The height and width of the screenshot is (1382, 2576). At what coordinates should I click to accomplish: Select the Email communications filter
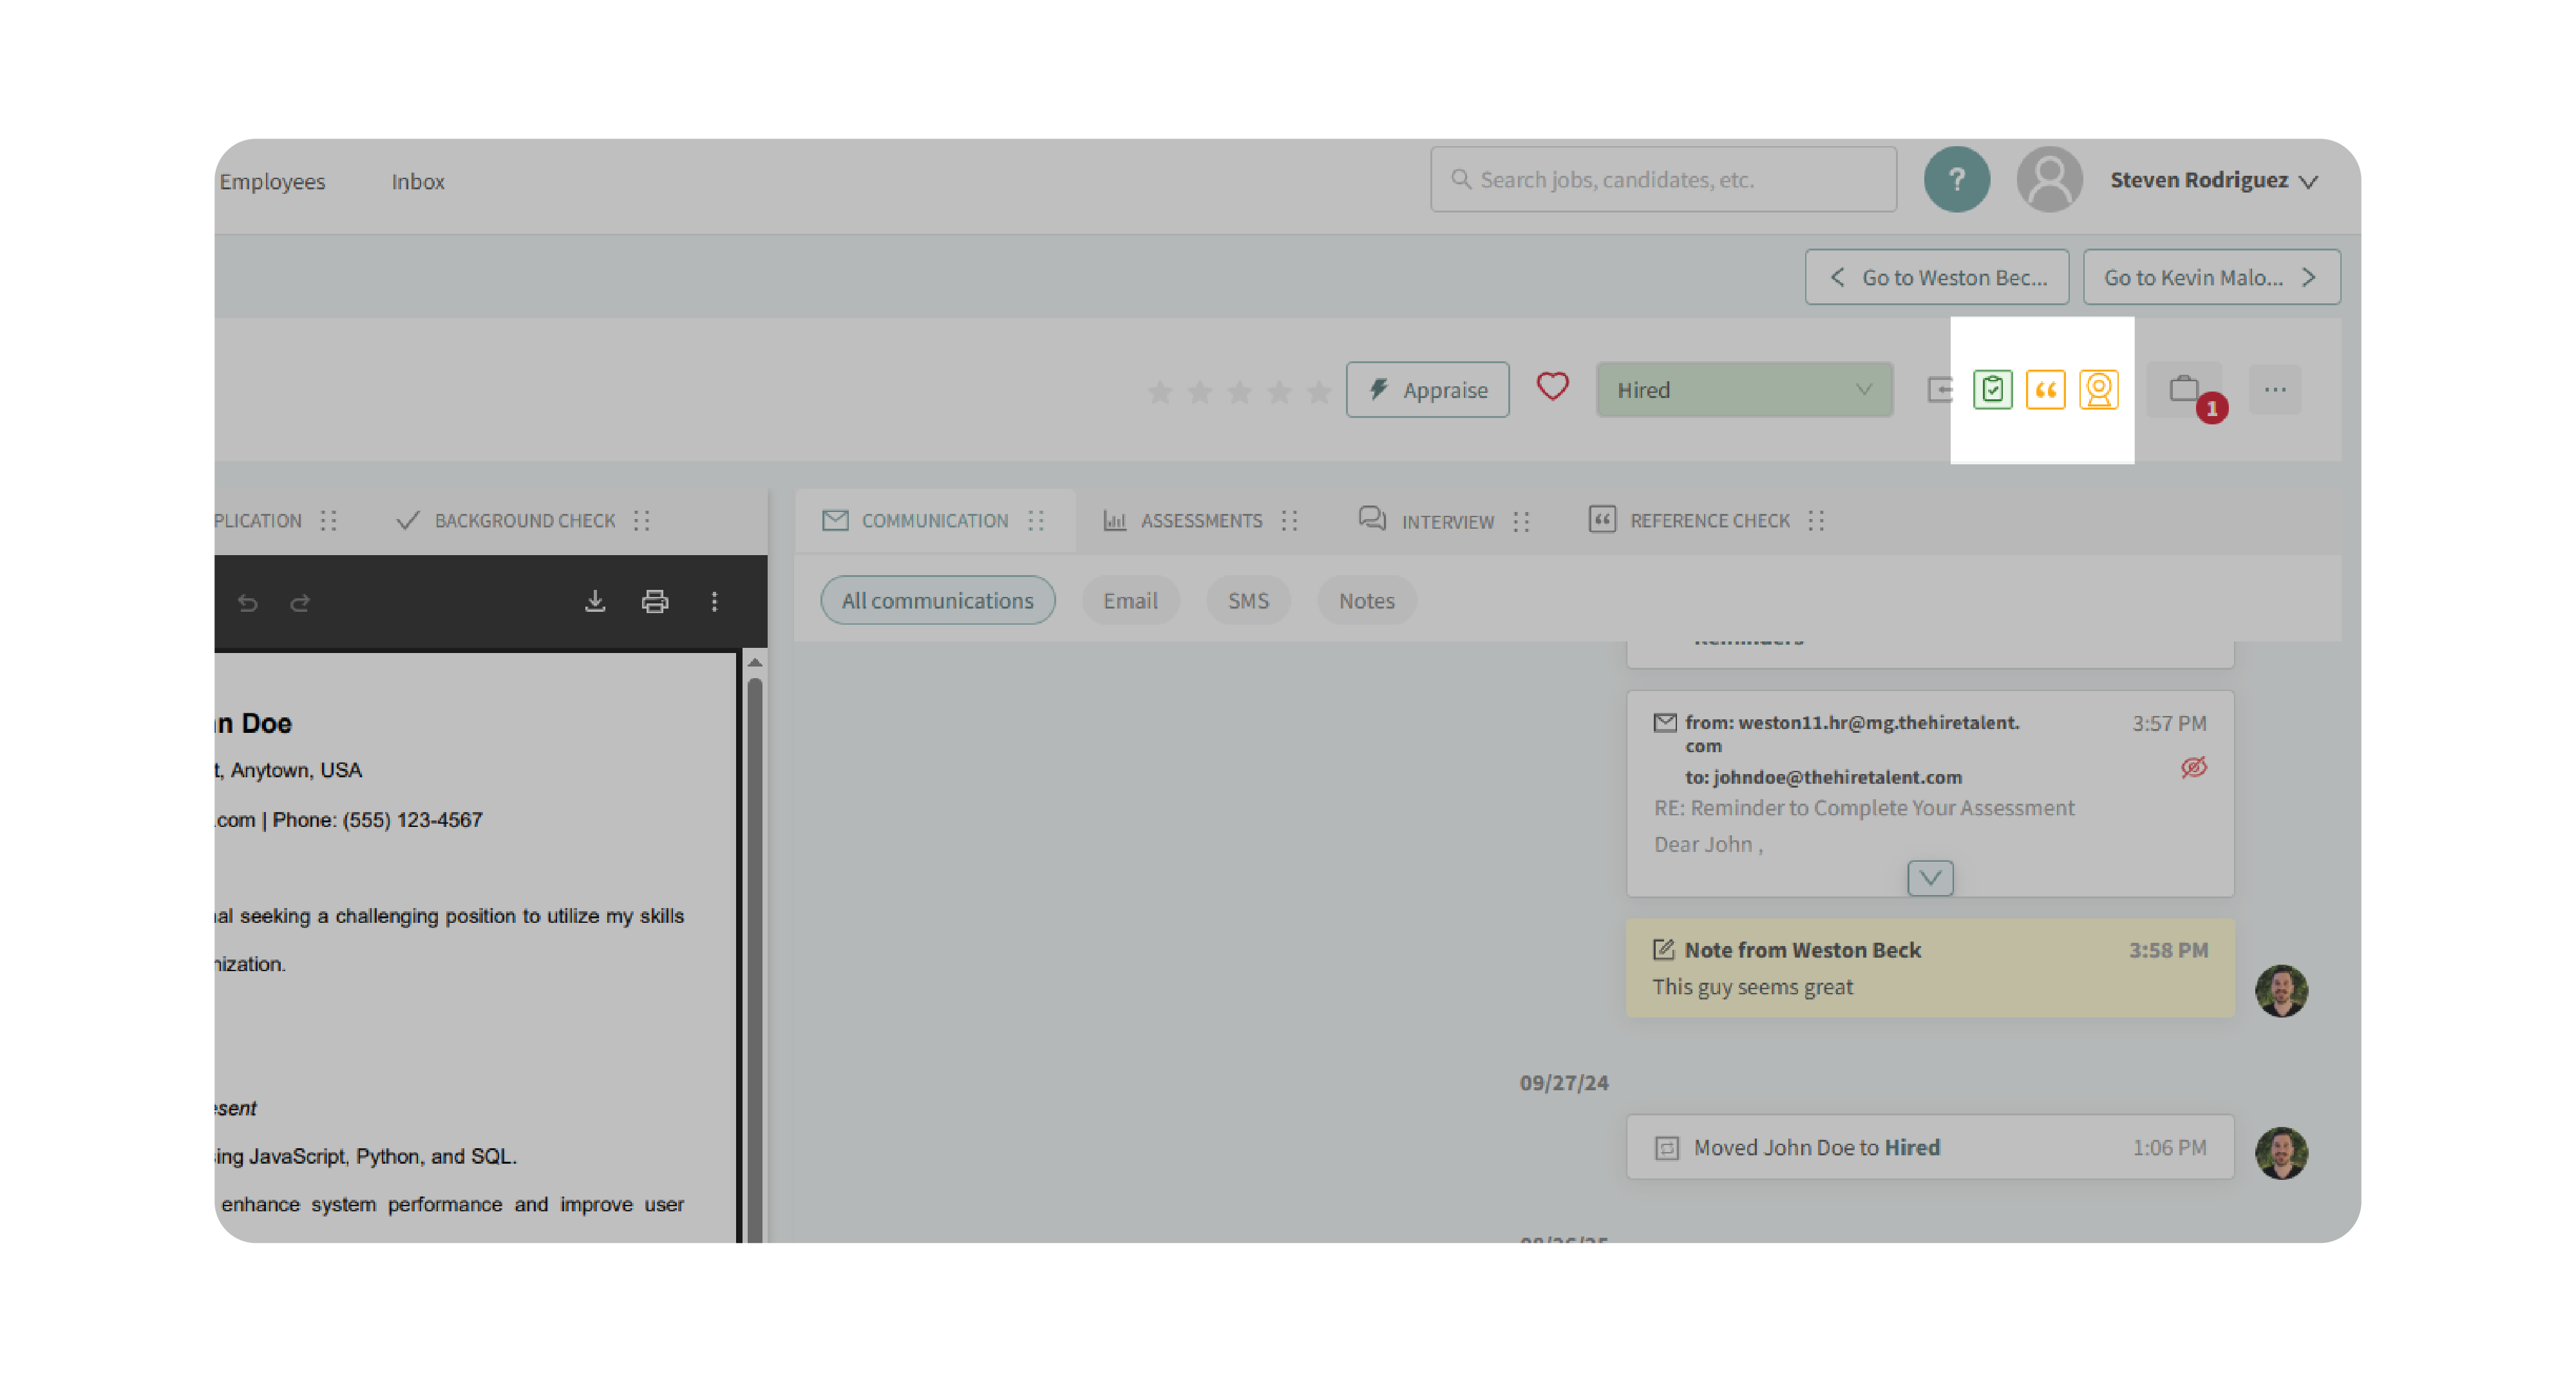point(1130,601)
